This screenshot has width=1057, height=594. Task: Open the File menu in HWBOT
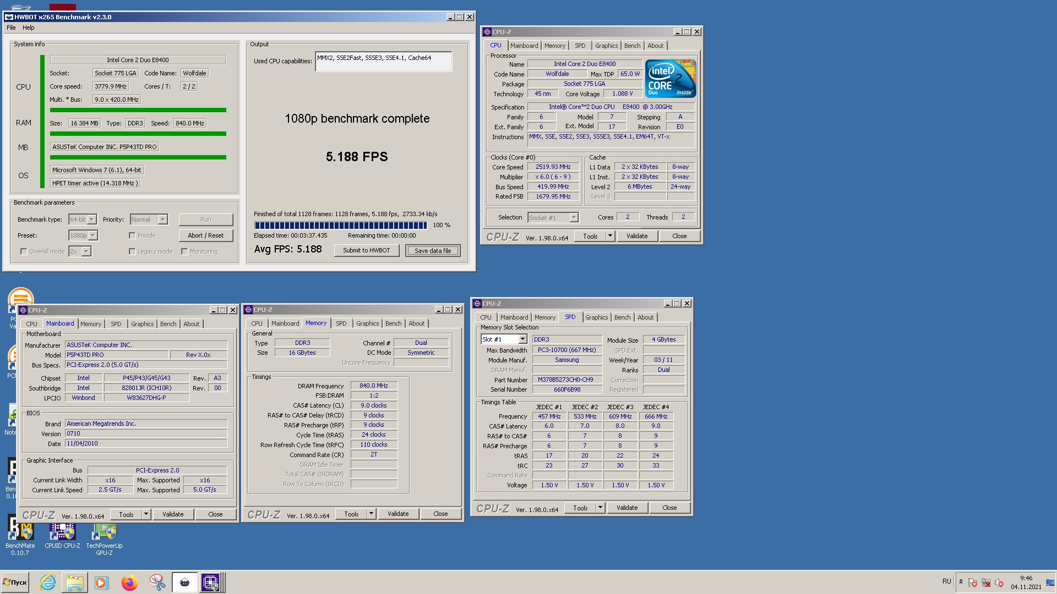pyautogui.click(x=11, y=28)
